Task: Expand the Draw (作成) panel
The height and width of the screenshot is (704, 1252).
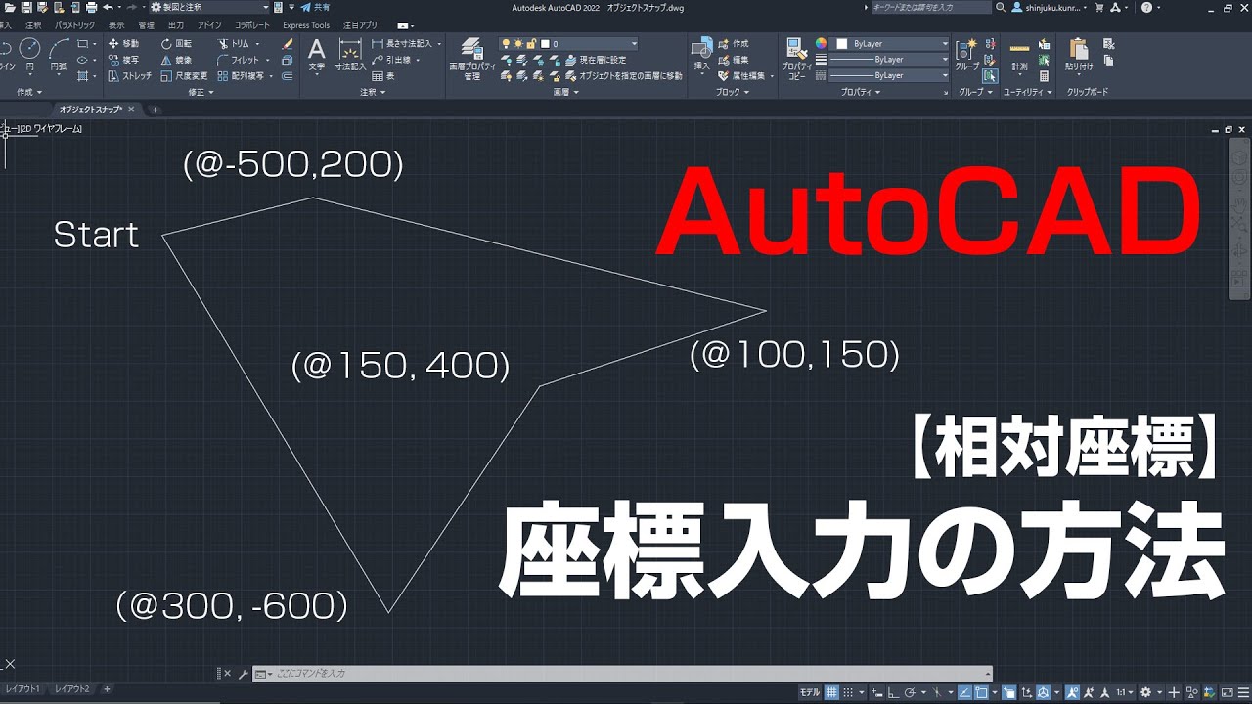Action: coord(27,92)
